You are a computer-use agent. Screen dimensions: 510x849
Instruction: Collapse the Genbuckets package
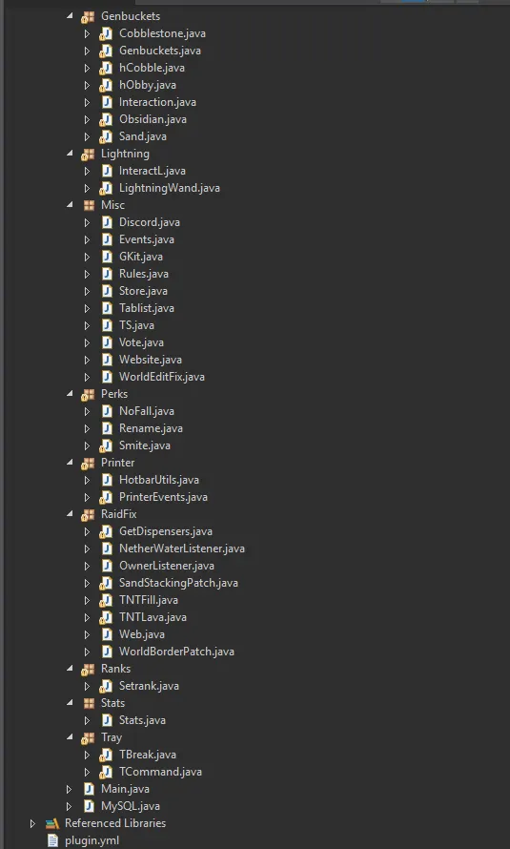pyautogui.click(x=70, y=16)
